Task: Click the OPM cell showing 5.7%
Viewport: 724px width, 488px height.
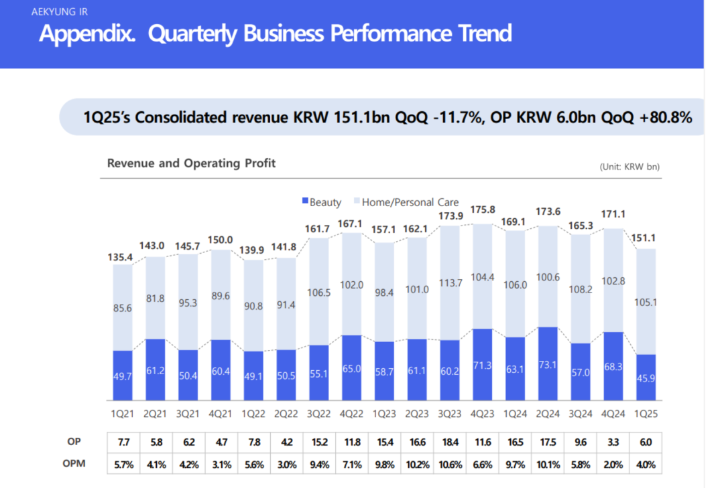Action: tap(122, 465)
